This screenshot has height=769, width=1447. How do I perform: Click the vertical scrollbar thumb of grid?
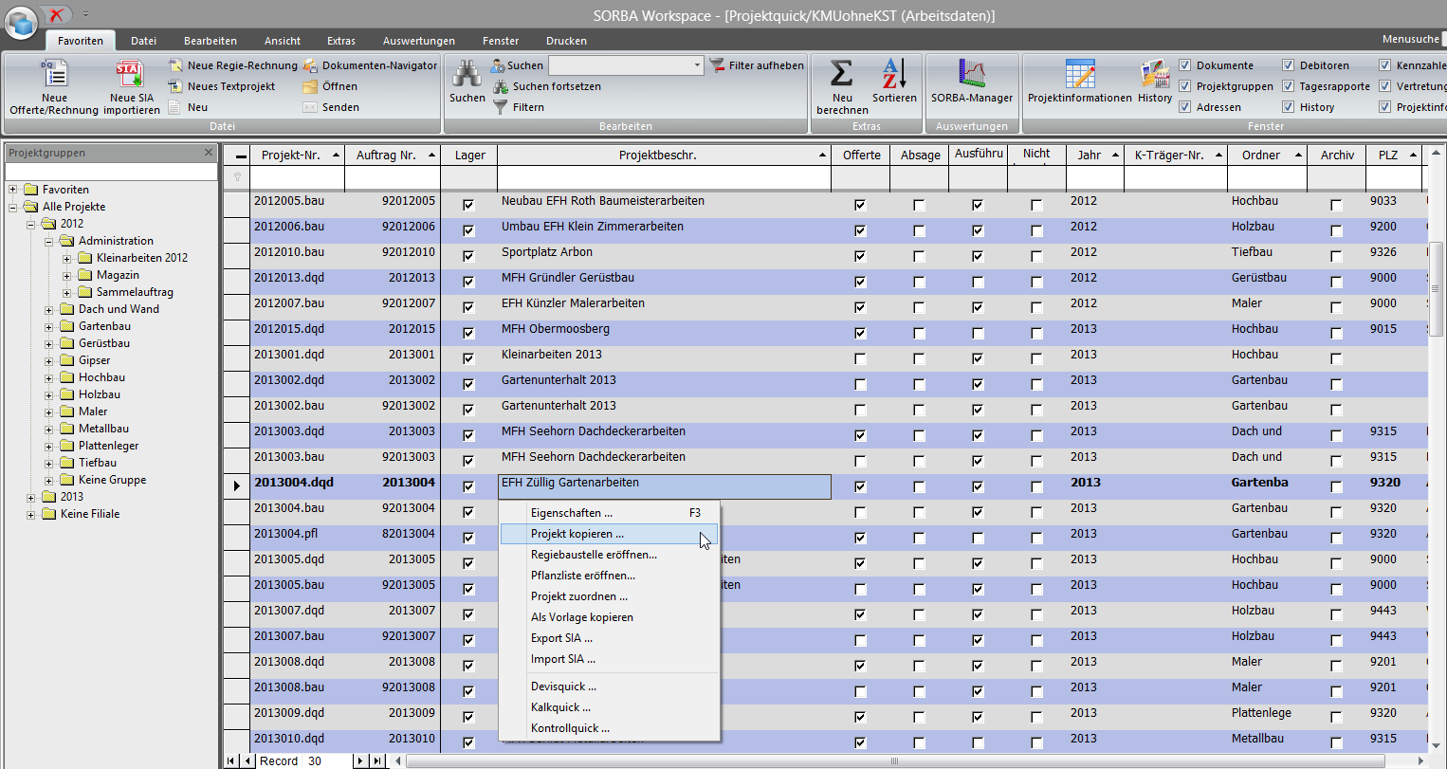[x=1436, y=287]
